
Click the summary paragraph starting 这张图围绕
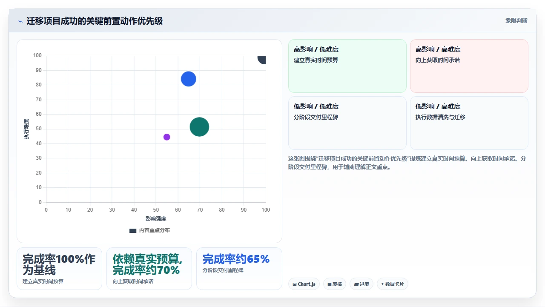coord(408,163)
